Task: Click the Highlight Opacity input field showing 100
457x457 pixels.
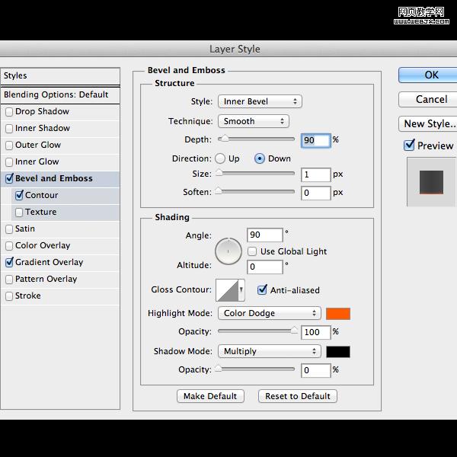Action: 316,332
